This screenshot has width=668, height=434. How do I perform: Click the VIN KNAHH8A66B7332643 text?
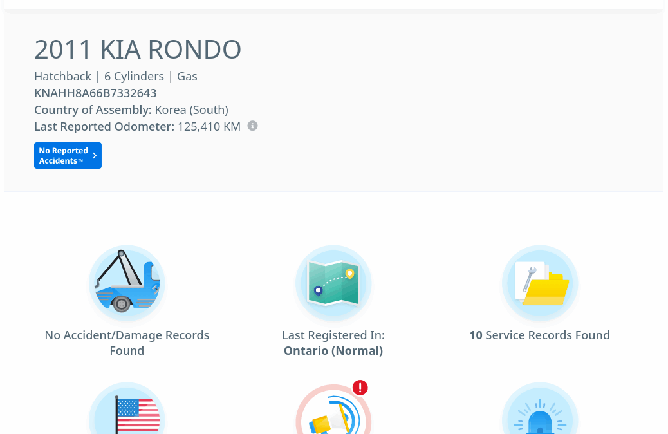[95, 93]
